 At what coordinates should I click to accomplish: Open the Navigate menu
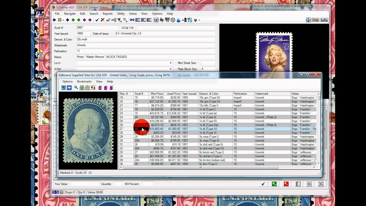[x=70, y=14]
